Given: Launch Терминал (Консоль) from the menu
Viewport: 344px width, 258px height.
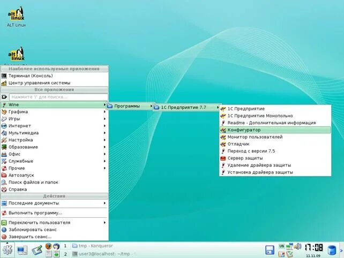Looking at the screenshot, I should (55, 76).
